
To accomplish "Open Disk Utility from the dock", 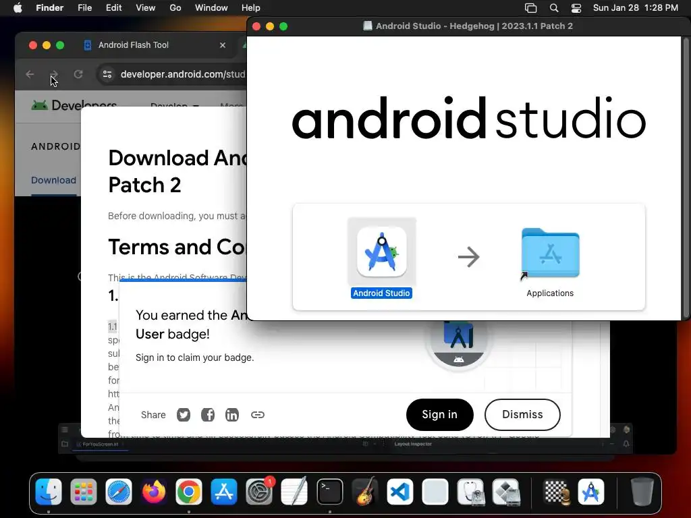I will point(470,492).
